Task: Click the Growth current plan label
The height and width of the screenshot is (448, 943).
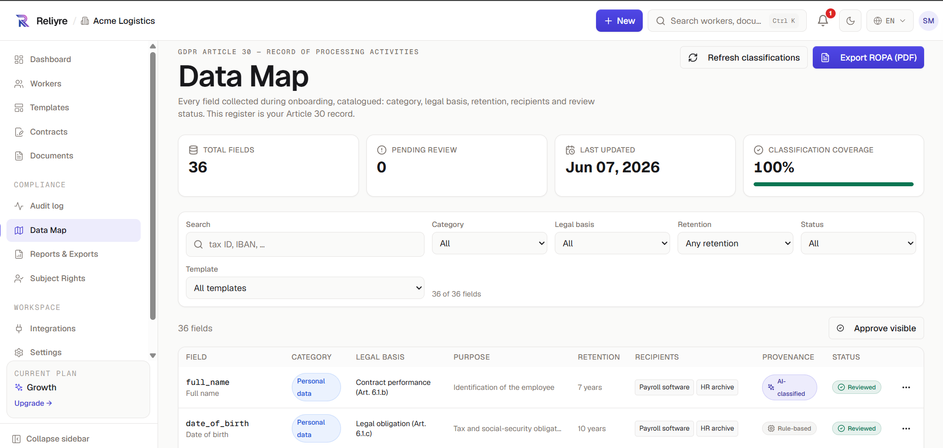Action: point(42,387)
